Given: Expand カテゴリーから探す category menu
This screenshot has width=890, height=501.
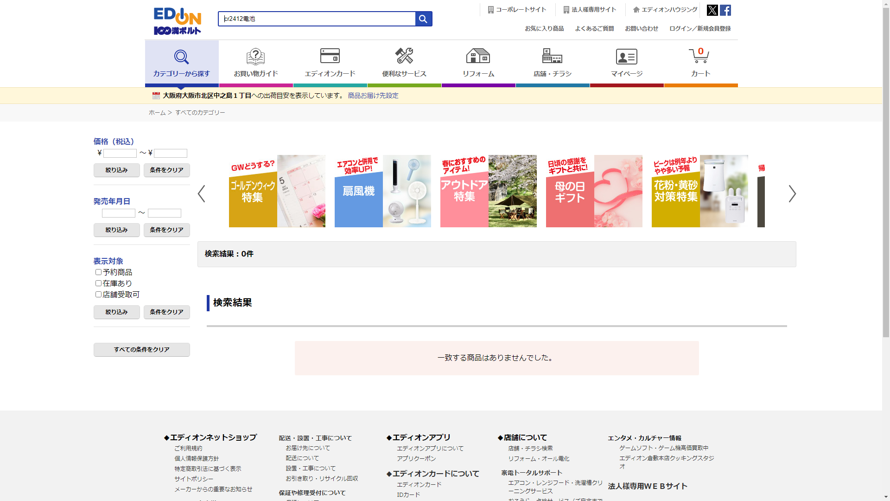Looking at the screenshot, I should [181, 62].
